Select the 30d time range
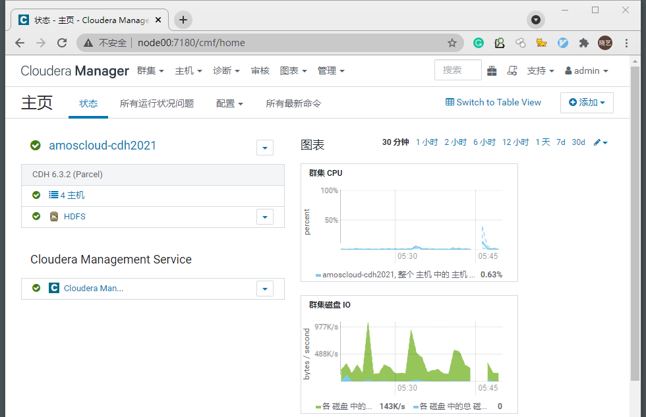This screenshot has width=646, height=417. pos(579,142)
